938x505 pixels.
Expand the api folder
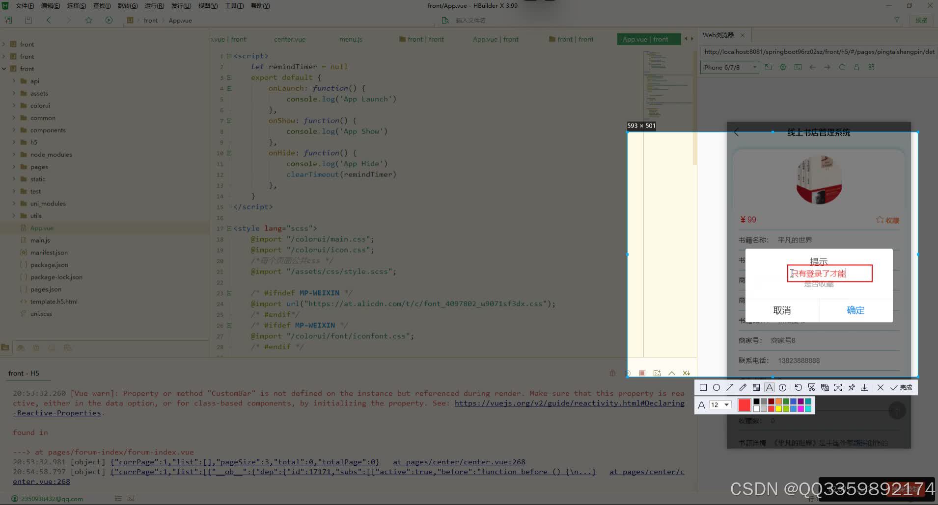point(14,81)
